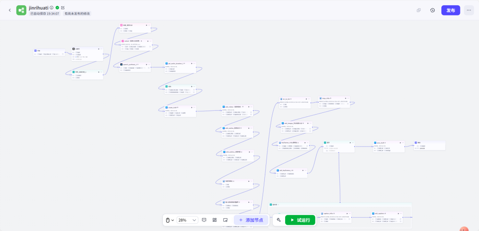Screen dimensions: 479x231
Task: Run the create_draft node
Action: pos(192,107)
